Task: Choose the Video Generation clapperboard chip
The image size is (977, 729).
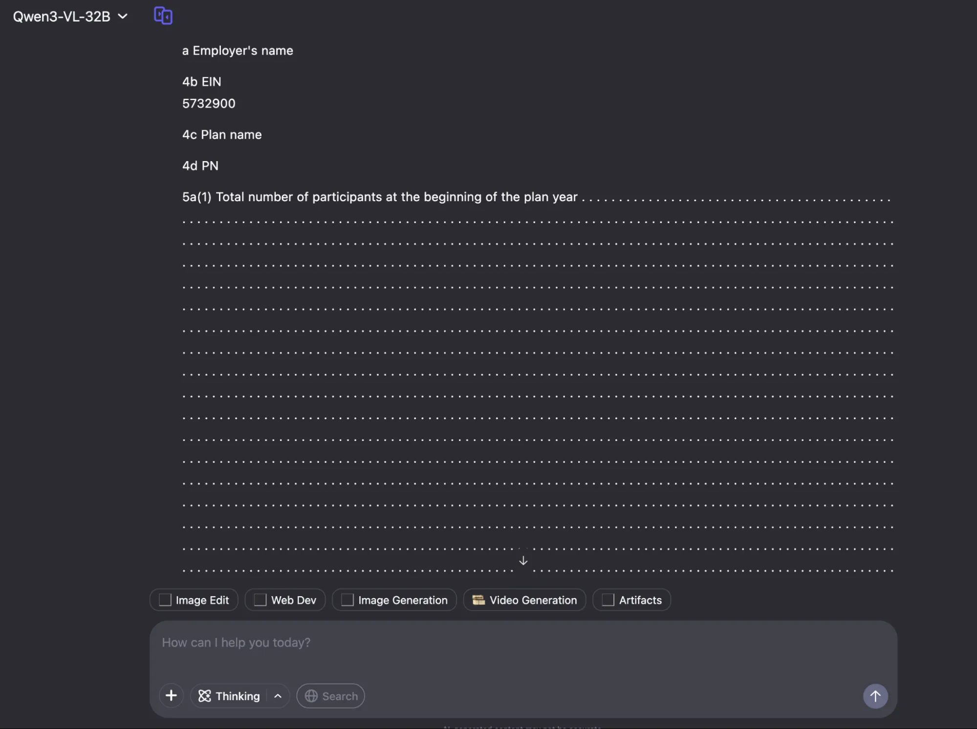Action: pyautogui.click(x=524, y=600)
